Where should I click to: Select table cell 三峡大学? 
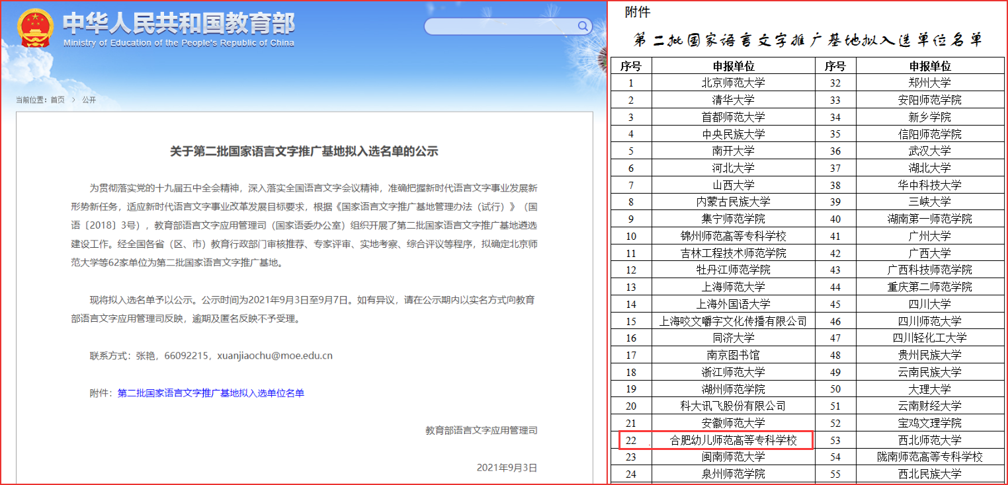(930, 202)
